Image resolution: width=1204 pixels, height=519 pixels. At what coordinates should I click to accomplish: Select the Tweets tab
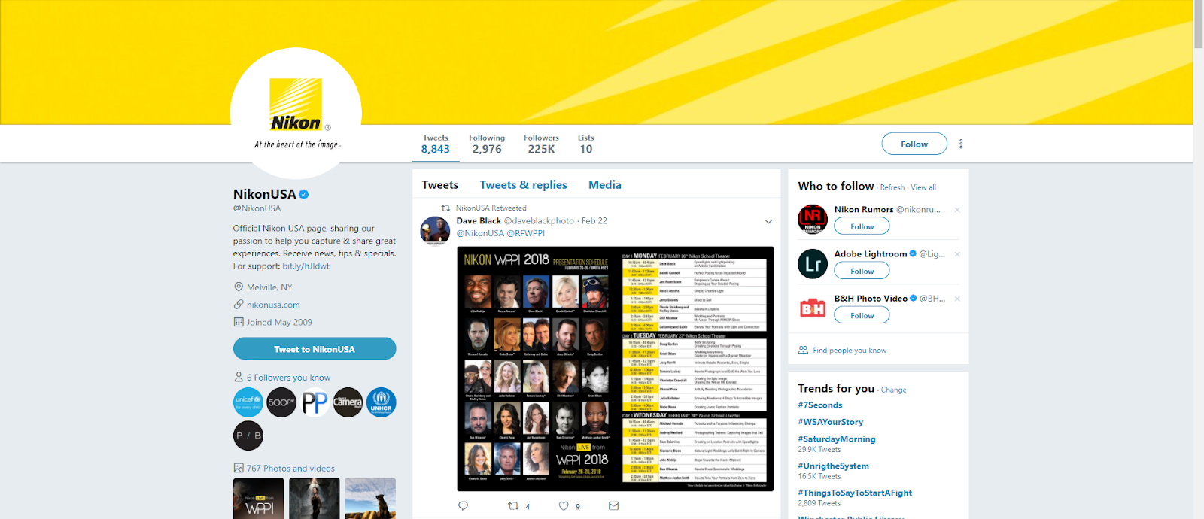440,184
